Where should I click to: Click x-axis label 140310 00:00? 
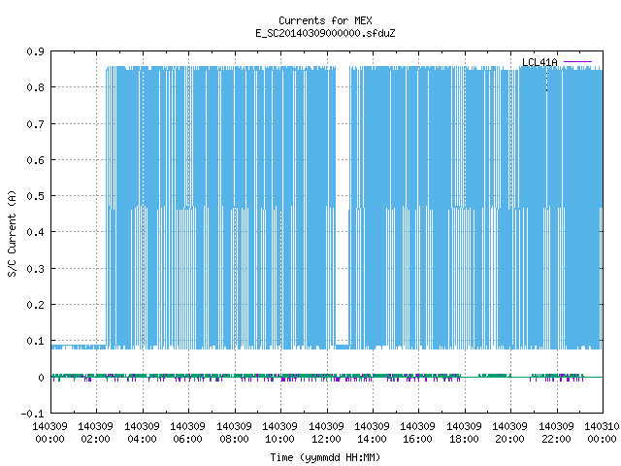(602, 433)
